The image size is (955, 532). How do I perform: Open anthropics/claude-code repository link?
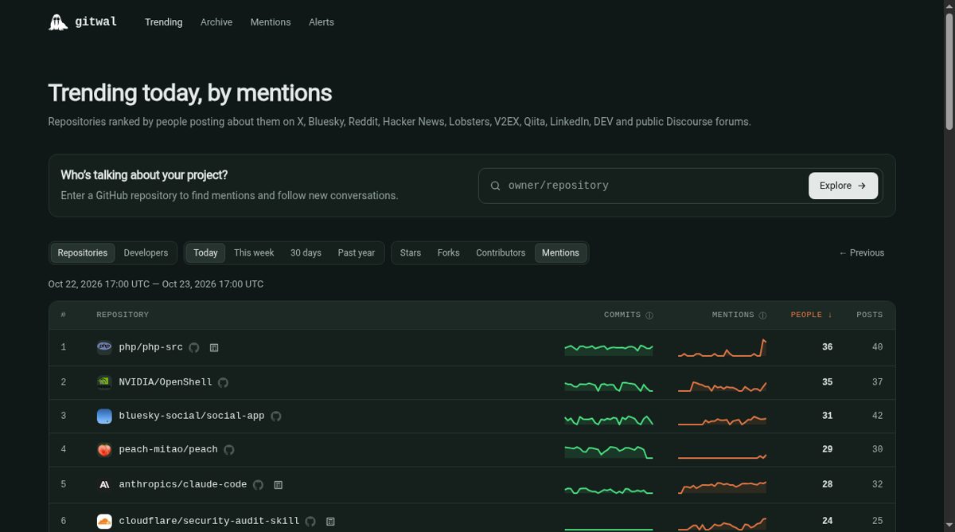[183, 484]
